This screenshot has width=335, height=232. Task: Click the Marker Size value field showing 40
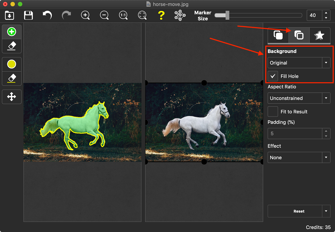(x=314, y=15)
